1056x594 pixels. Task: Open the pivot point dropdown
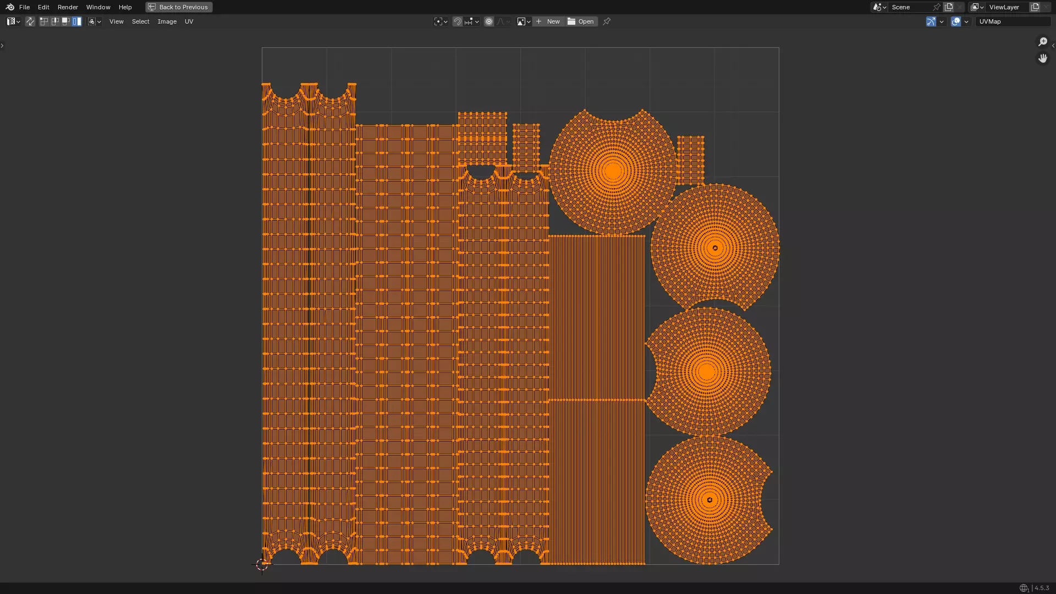441,21
